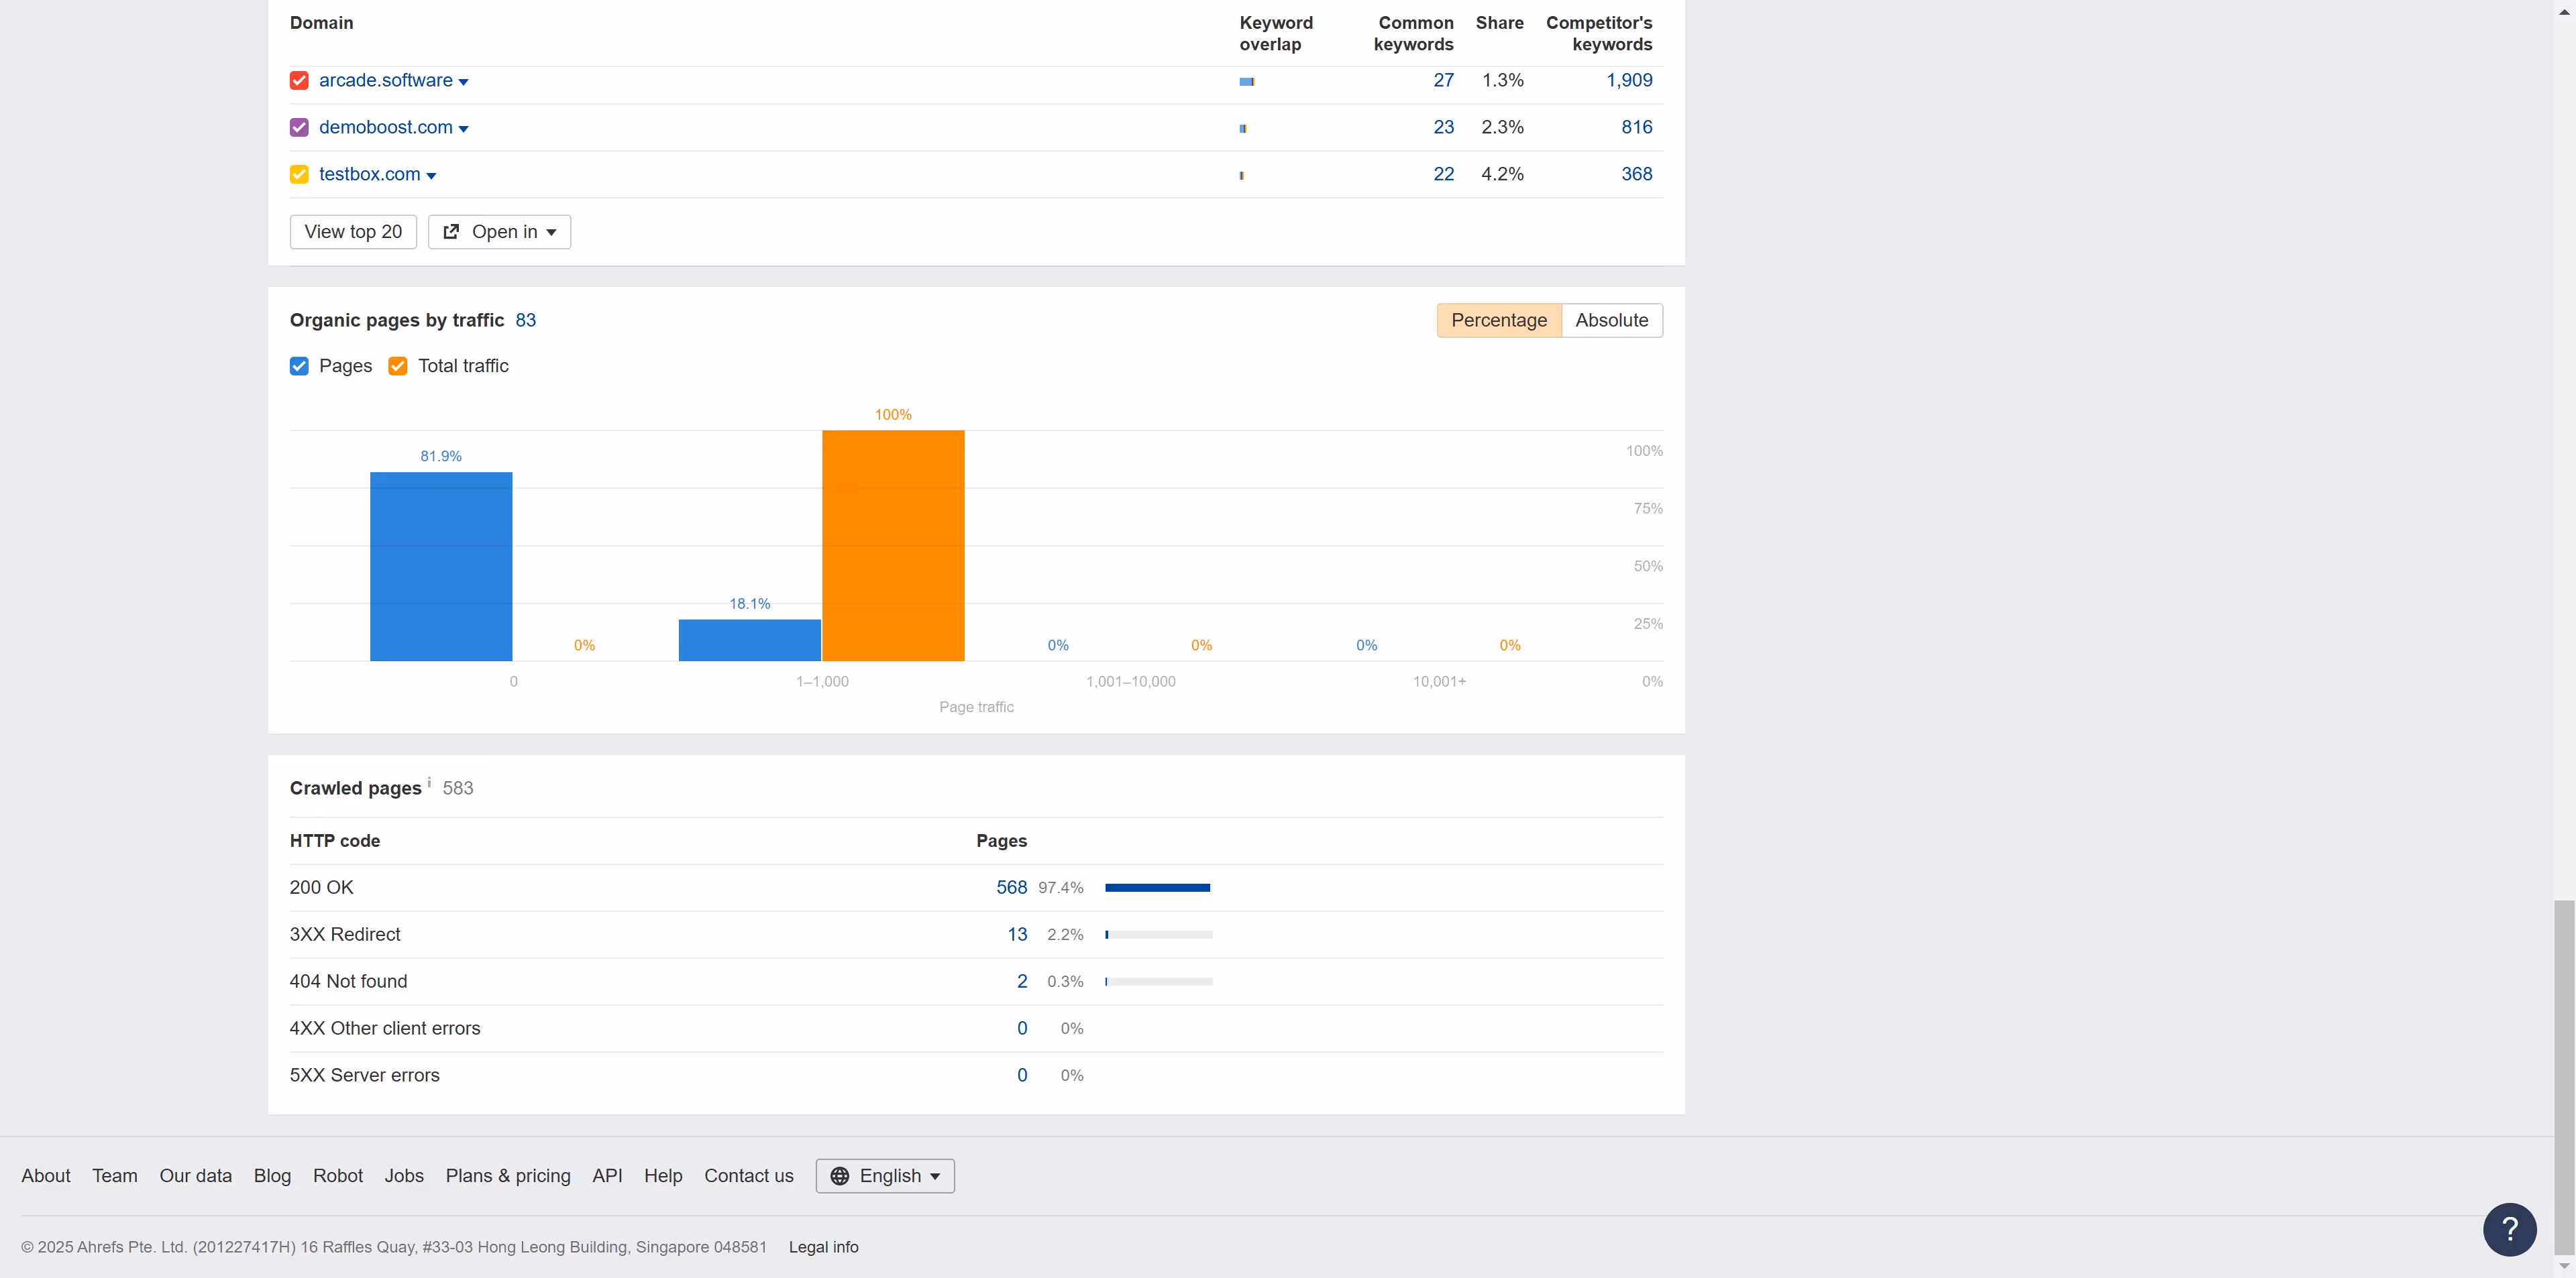The image size is (2576, 1278).
Task: Click the 83 organic pages count link
Action: point(525,320)
